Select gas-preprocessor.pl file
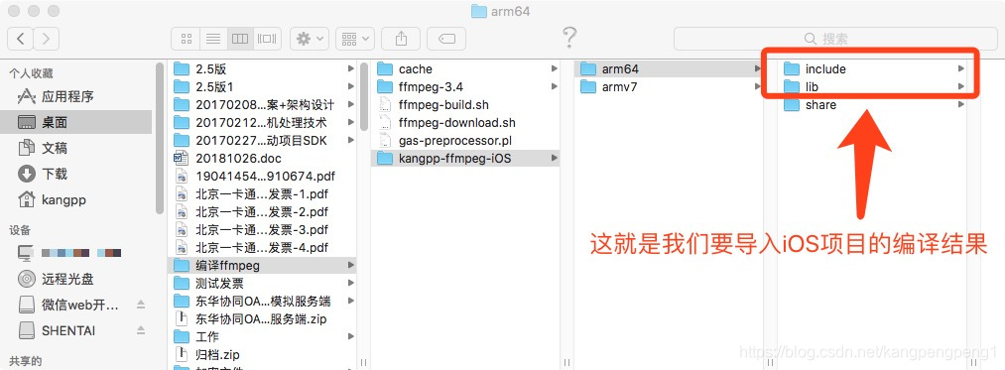 pyautogui.click(x=465, y=141)
